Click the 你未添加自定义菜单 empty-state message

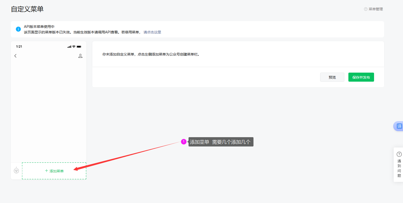[x=151, y=54]
